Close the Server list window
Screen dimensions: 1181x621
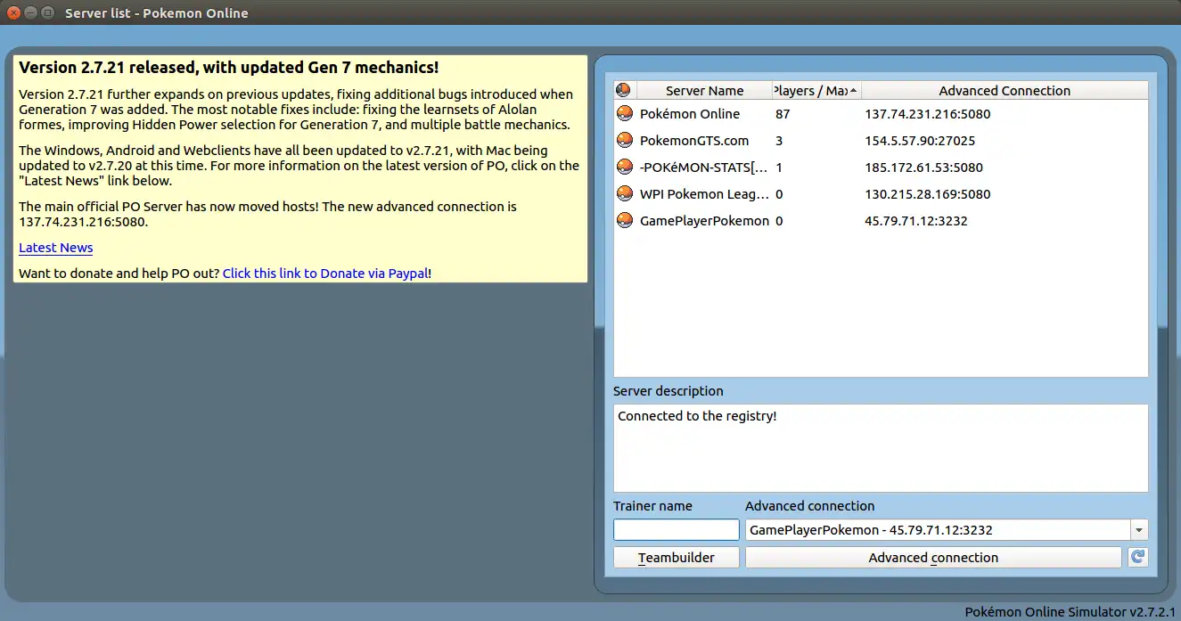(13, 12)
